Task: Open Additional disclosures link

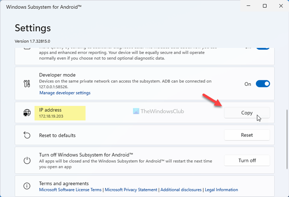Action: (x=181, y=190)
